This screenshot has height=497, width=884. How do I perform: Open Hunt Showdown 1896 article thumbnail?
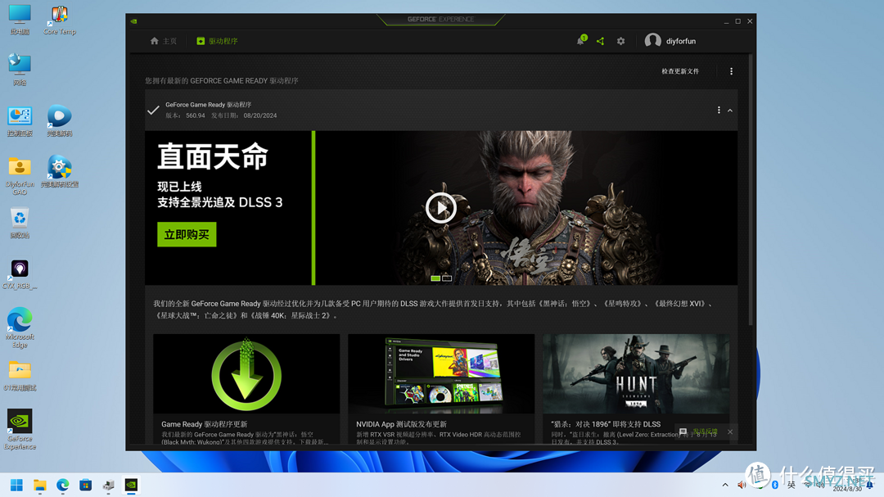(636, 373)
